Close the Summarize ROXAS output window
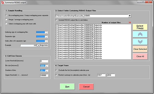The height and width of the screenshot is (94, 154). click(x=149, y=2)
